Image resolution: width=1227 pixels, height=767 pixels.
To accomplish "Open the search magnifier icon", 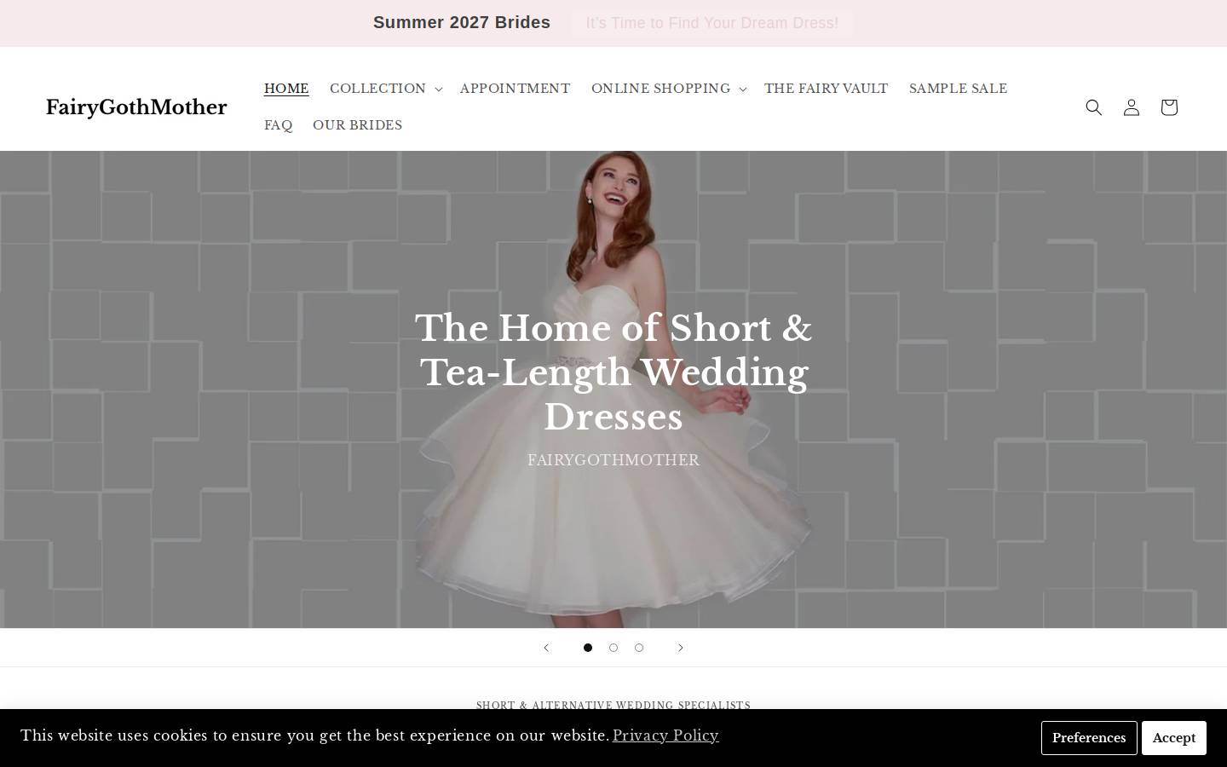I will pyautogui.click(x=1094, y=107).
